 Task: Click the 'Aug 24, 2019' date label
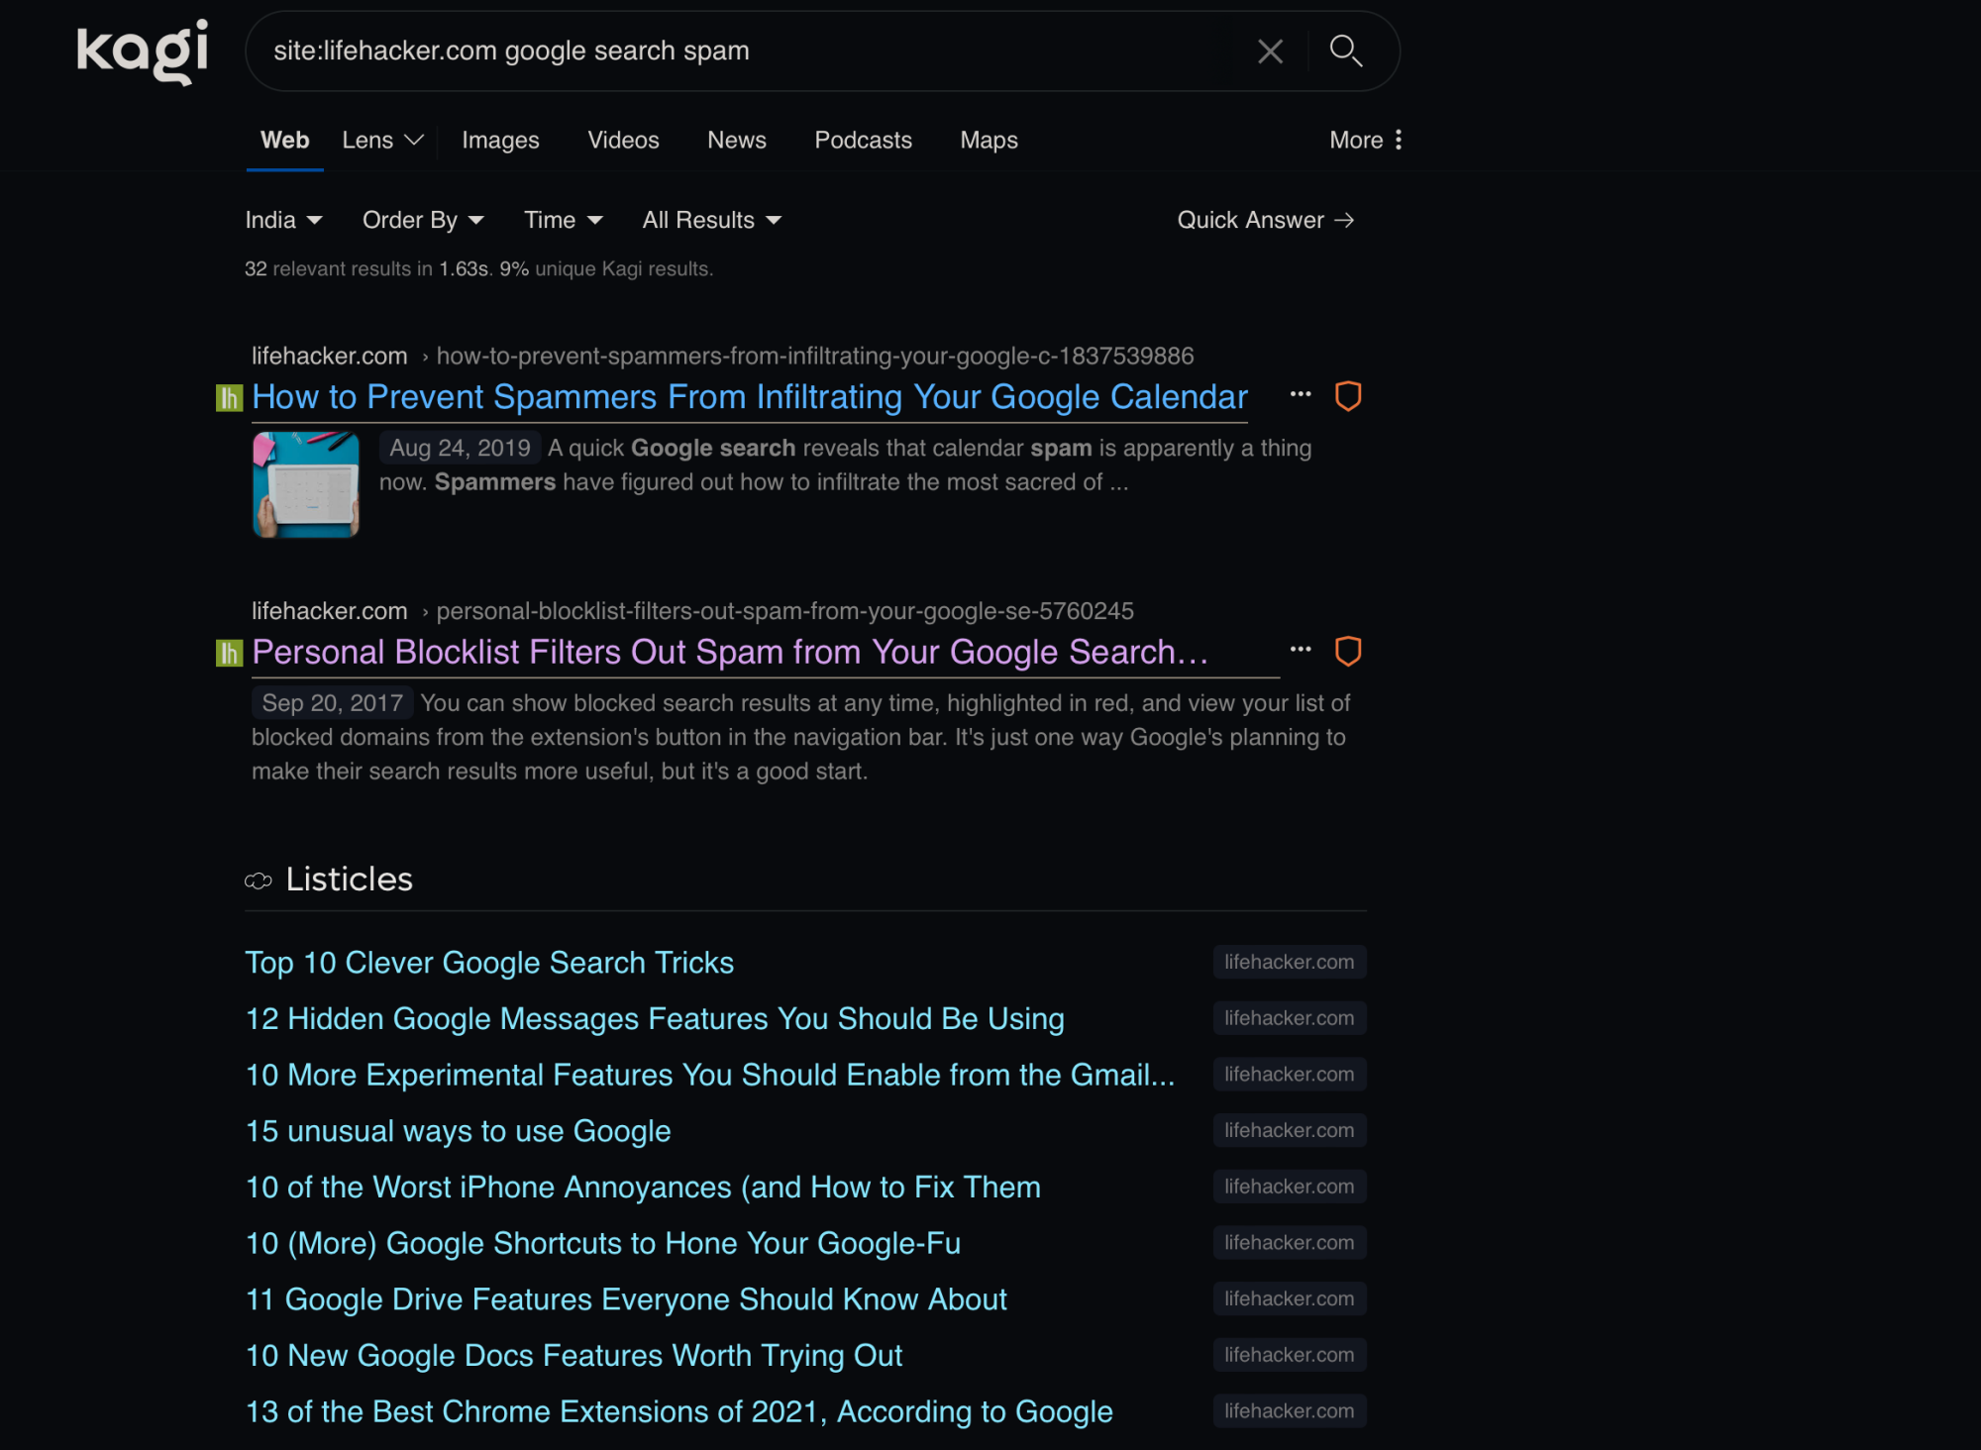460,449
